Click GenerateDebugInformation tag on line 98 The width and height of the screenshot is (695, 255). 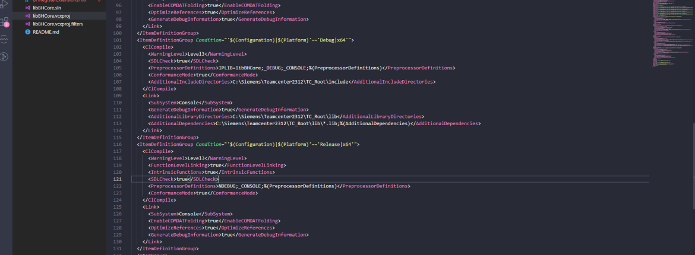tap(184, 19)
